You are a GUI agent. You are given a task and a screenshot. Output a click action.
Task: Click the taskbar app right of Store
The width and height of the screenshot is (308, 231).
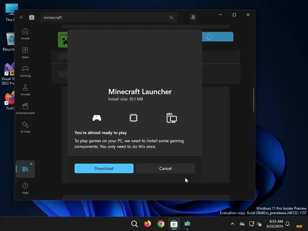[x=187, y=224]
